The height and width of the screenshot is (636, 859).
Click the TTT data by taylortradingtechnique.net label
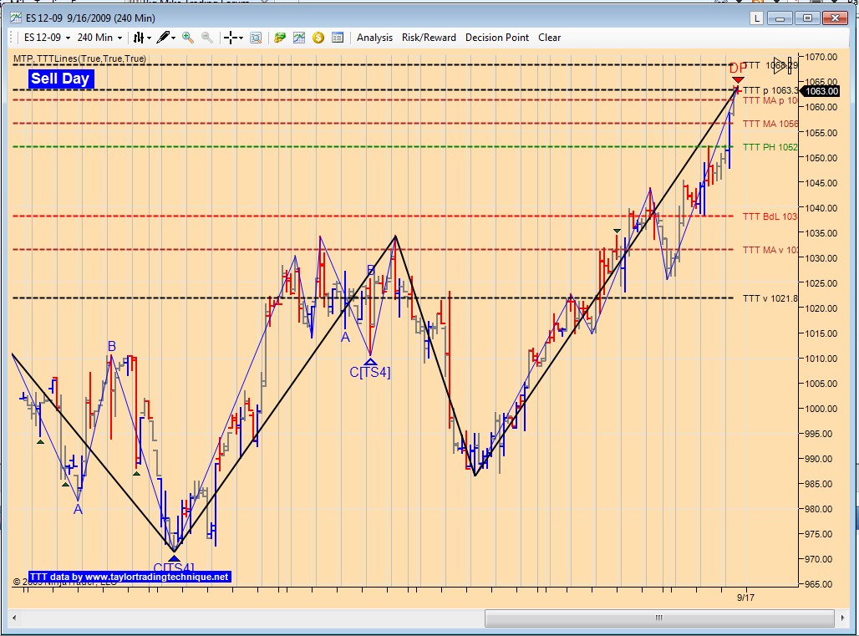[130, 577]
